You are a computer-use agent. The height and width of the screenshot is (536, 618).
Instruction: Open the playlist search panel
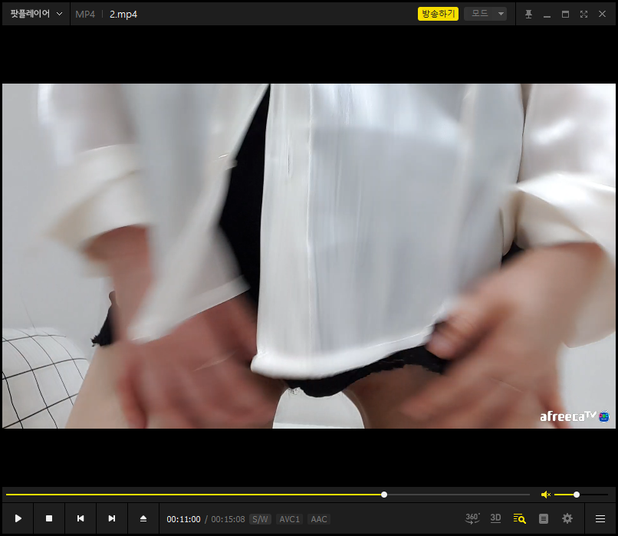coord(519,518)
